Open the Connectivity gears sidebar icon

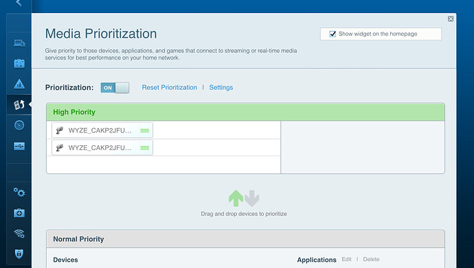(19, 192)
